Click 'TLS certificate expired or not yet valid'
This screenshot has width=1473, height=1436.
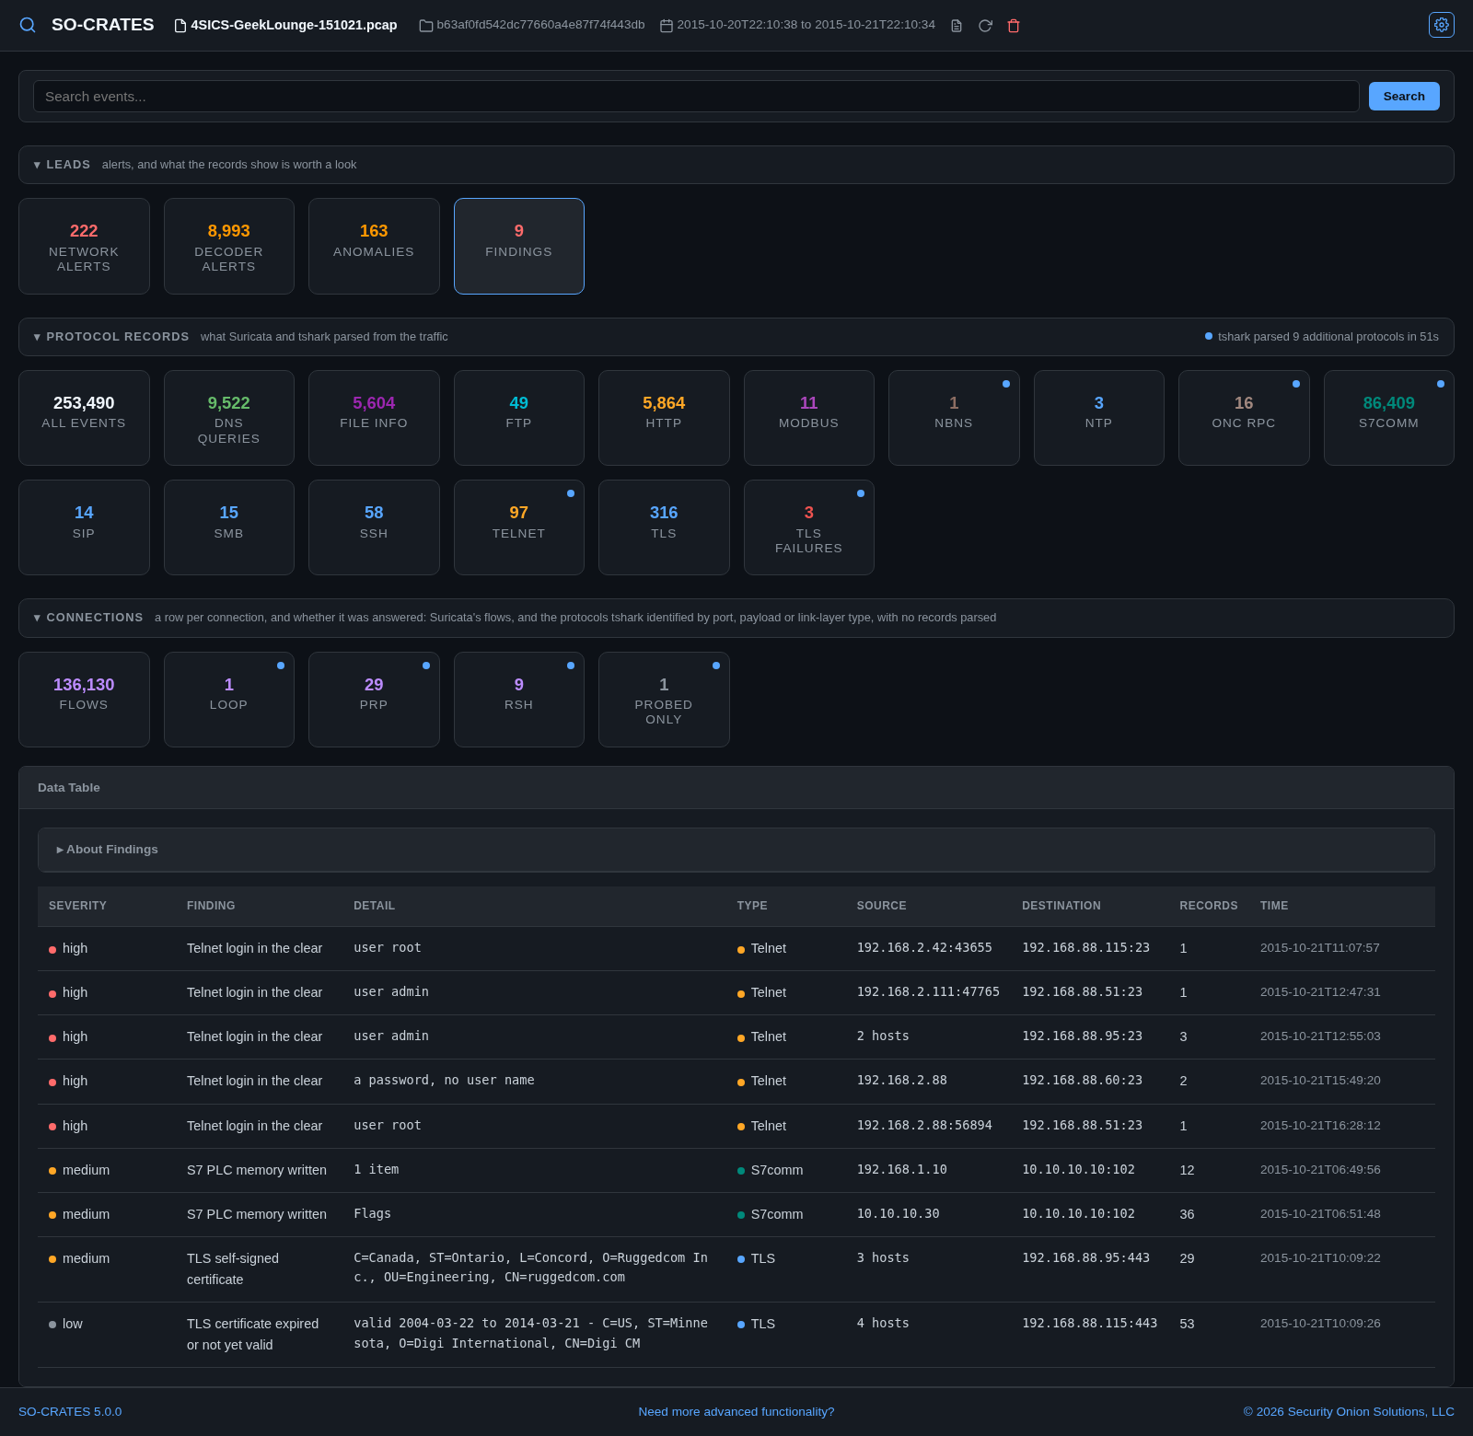click(253, 1334)
